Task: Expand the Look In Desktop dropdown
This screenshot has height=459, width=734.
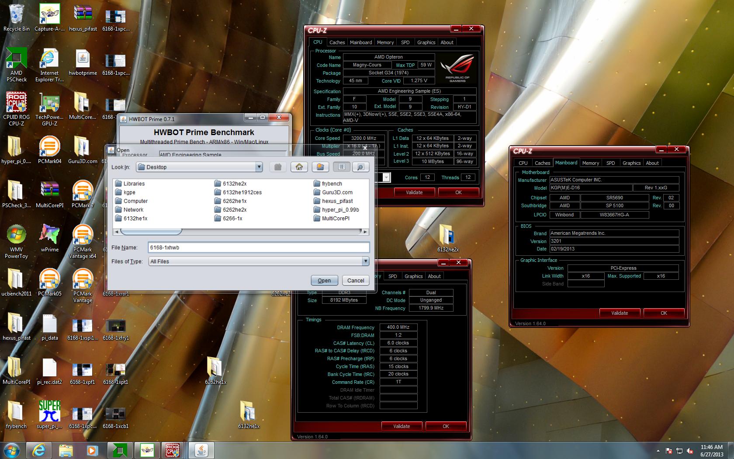Action: (259, 167)
